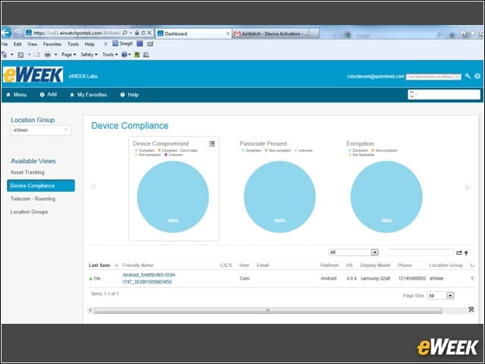Click the horizontal scrollbar below the table
This screenshot has height=364, width=485.
(268, 310)
